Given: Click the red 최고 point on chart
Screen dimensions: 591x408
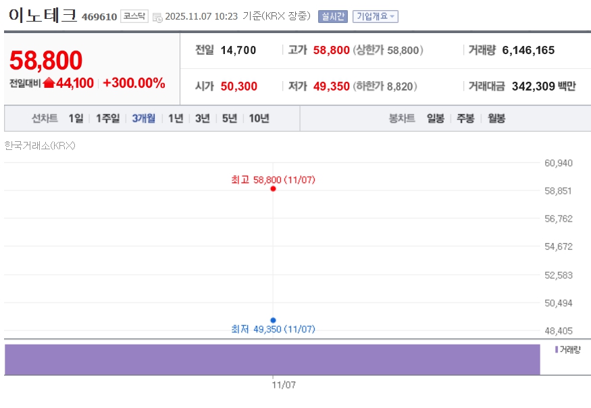Looking at the screenshot, I should tap(273, 188).
